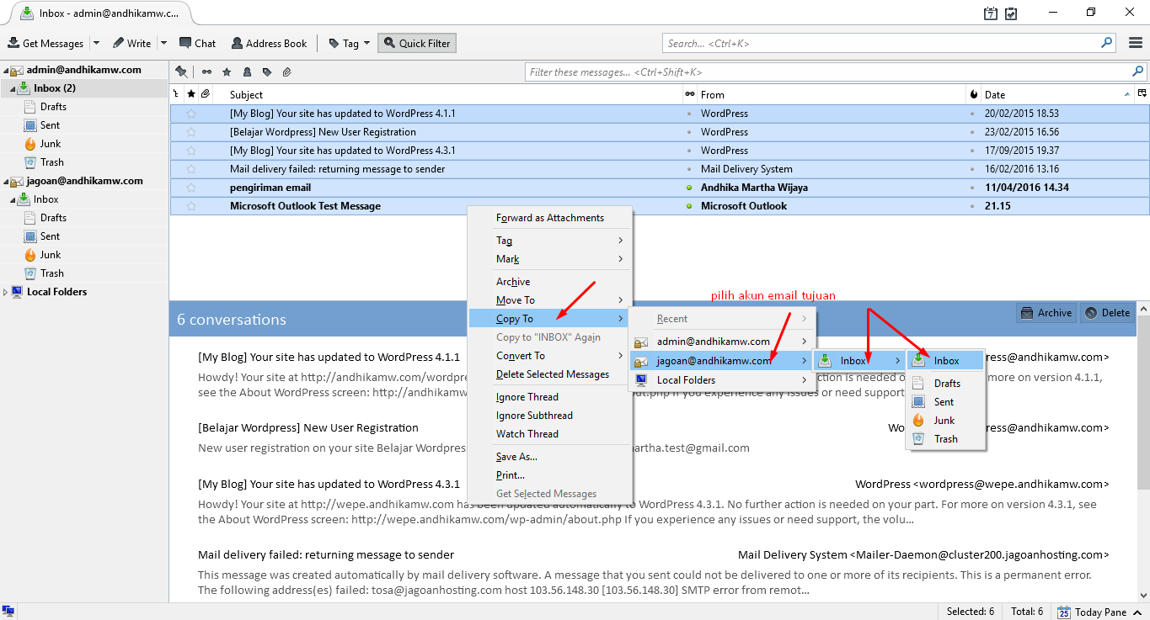Sort by the starred column header

(x=191, y=94)
